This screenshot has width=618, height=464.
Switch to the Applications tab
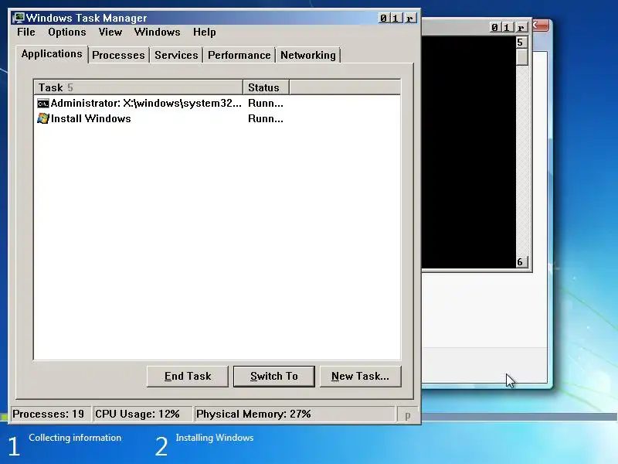click(52, 54)
